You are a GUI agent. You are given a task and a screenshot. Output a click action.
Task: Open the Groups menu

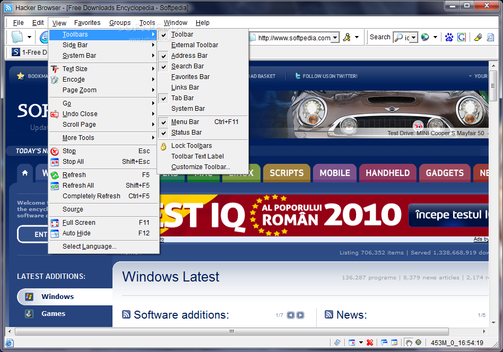tap(120, 23)
